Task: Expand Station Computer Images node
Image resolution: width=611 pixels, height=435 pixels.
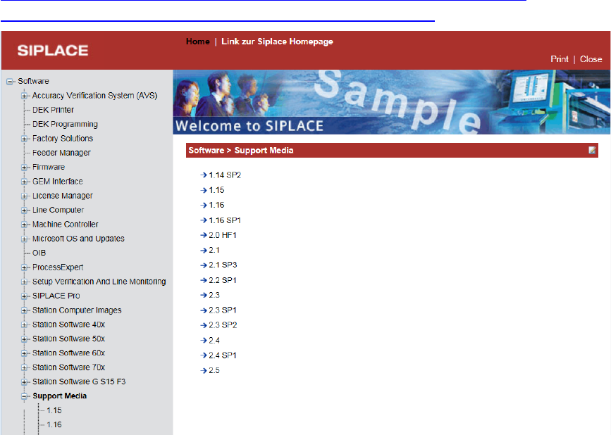Action: [x=24, y=310]
